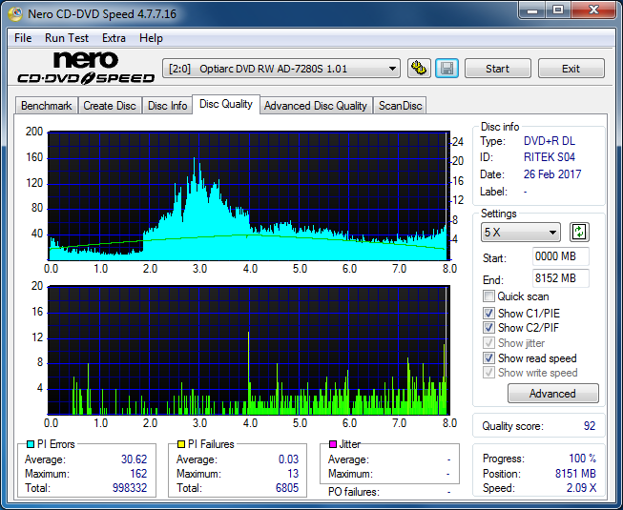This screenshot has width=623, height=510.
Task: Click the save floppy disk icon
Action: [x=447, y=69]
